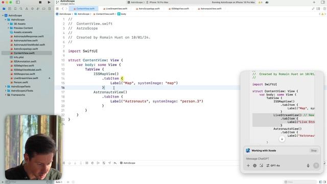Jump to the next issue arrow
327x184 pixels.
tap(325, 14)
